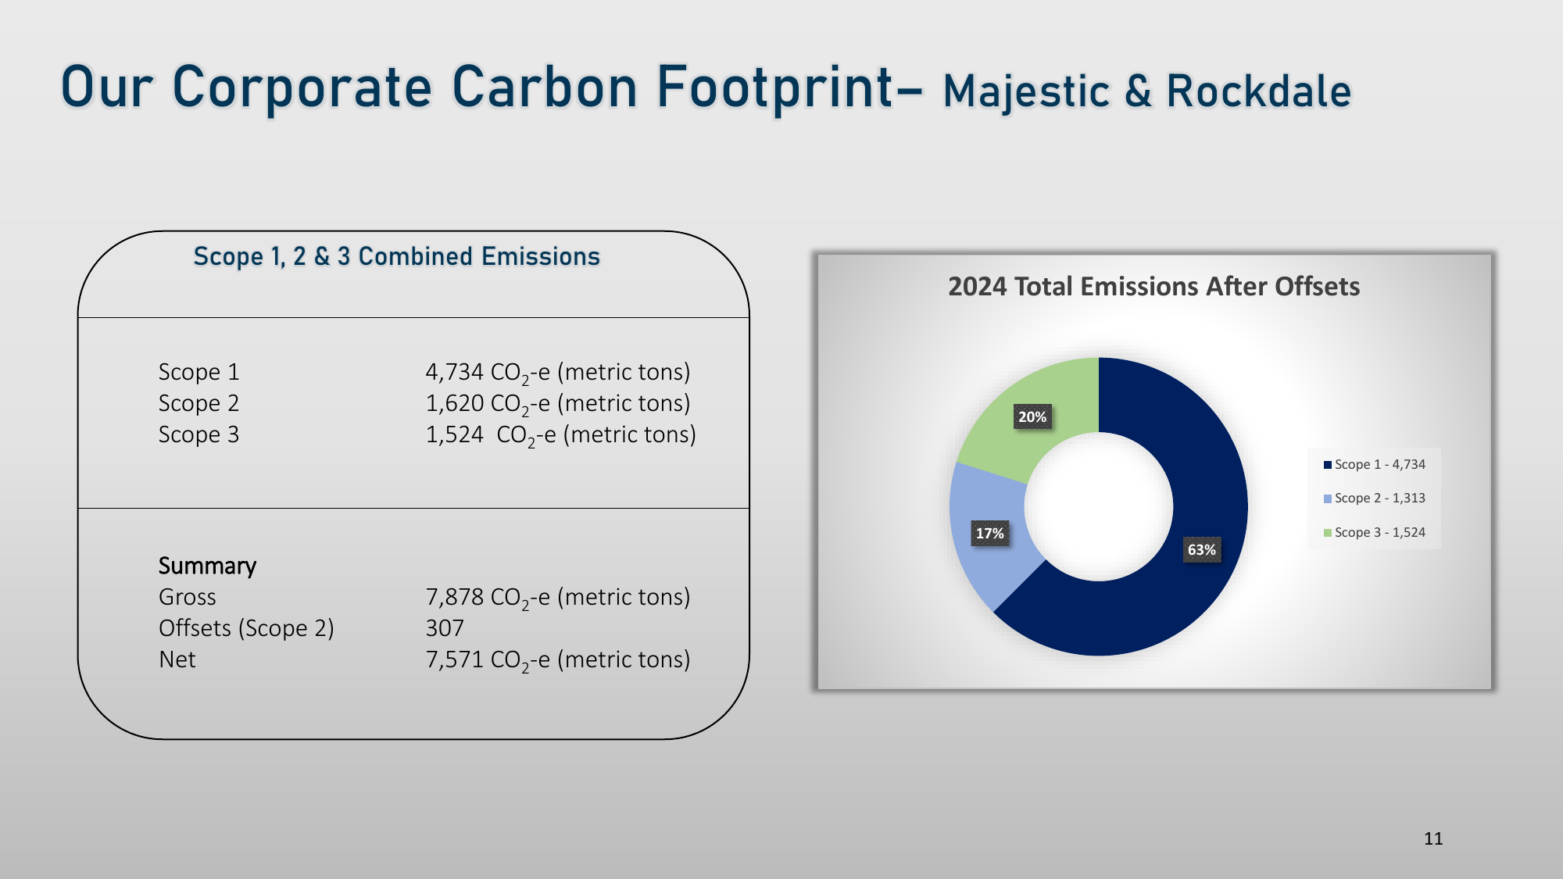Select the 'Majestic & Rockdale' subtitle text
This screenshot has height=879, width=1563.
click(x=1147, y=91)
